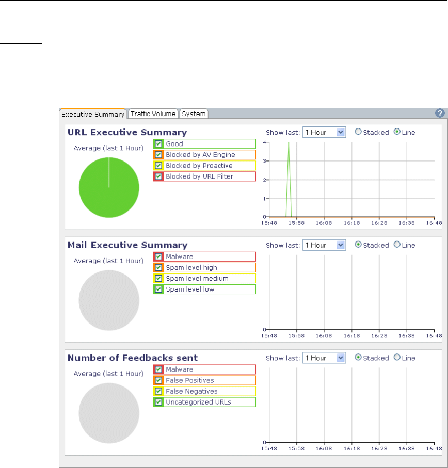Toggle the Uncategorized URLs checkbox
The width and height of the screenshot is (448, 468).
158,402
